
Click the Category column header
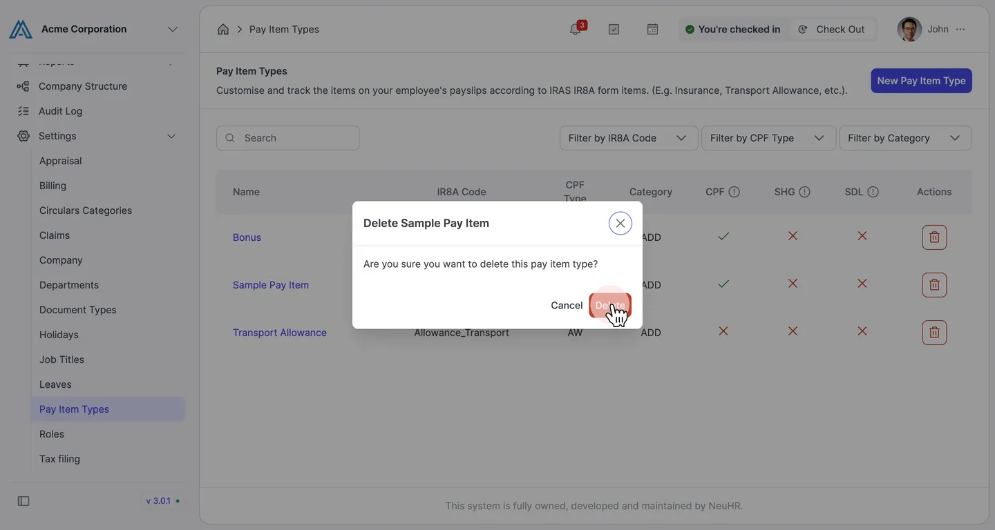coord(651,192)
